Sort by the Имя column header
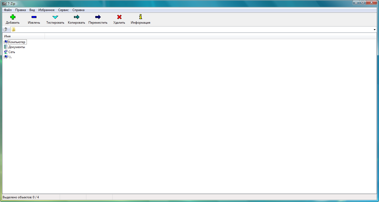The width and height of the screenshot is (379, 202). pyautogui.click(x=24, y=36)
